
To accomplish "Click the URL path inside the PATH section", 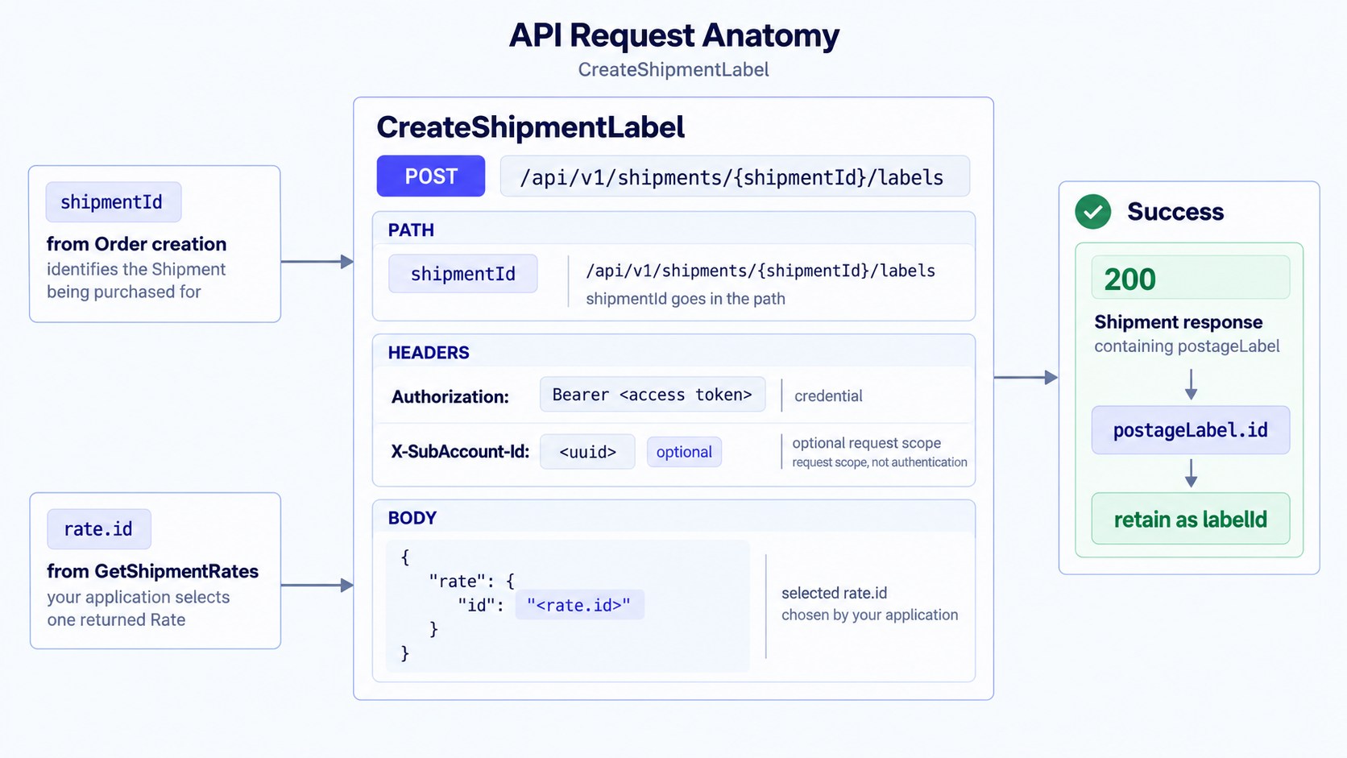I will point(761,271).
